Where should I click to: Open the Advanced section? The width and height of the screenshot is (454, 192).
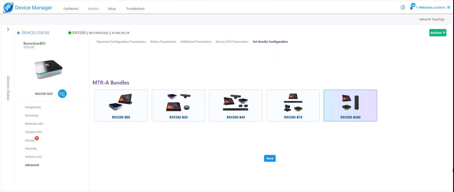click(x=32, y=165)
